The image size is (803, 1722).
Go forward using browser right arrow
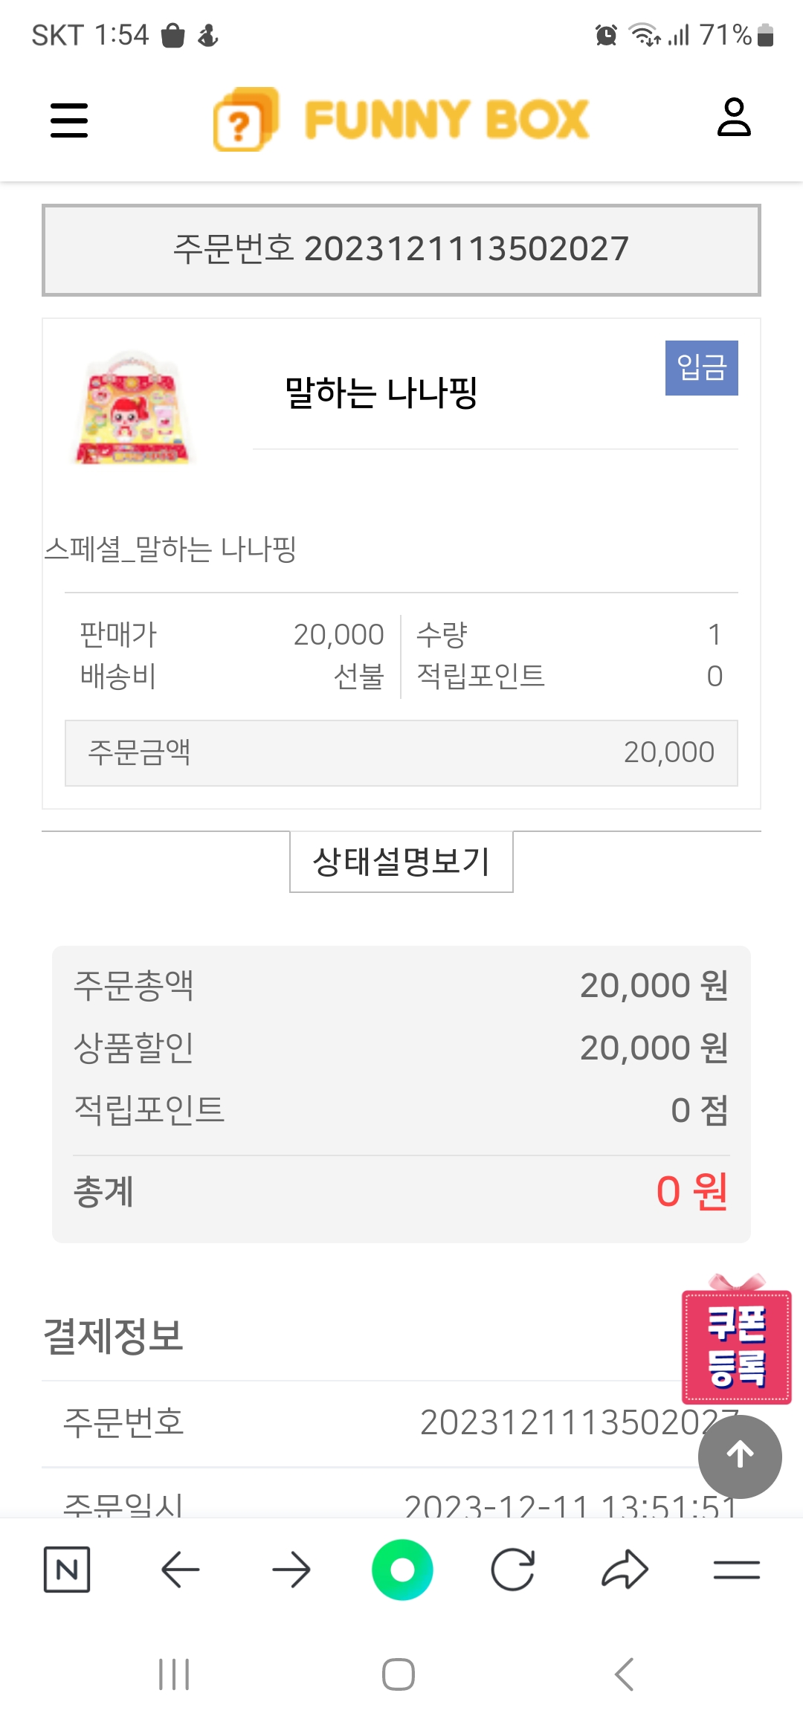click(291, 1570)
